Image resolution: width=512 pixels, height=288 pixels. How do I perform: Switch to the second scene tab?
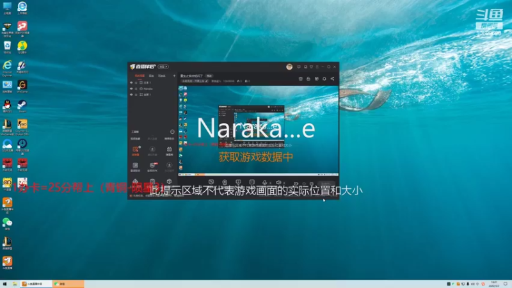pos(151,76)
